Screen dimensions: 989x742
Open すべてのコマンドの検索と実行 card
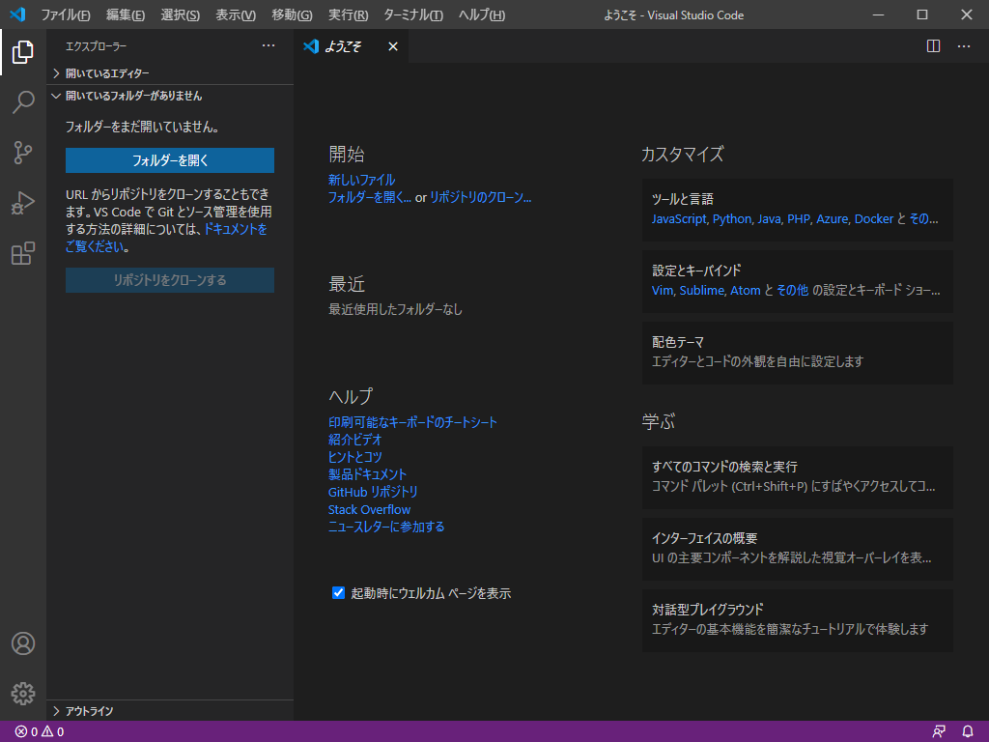point(797,477)
